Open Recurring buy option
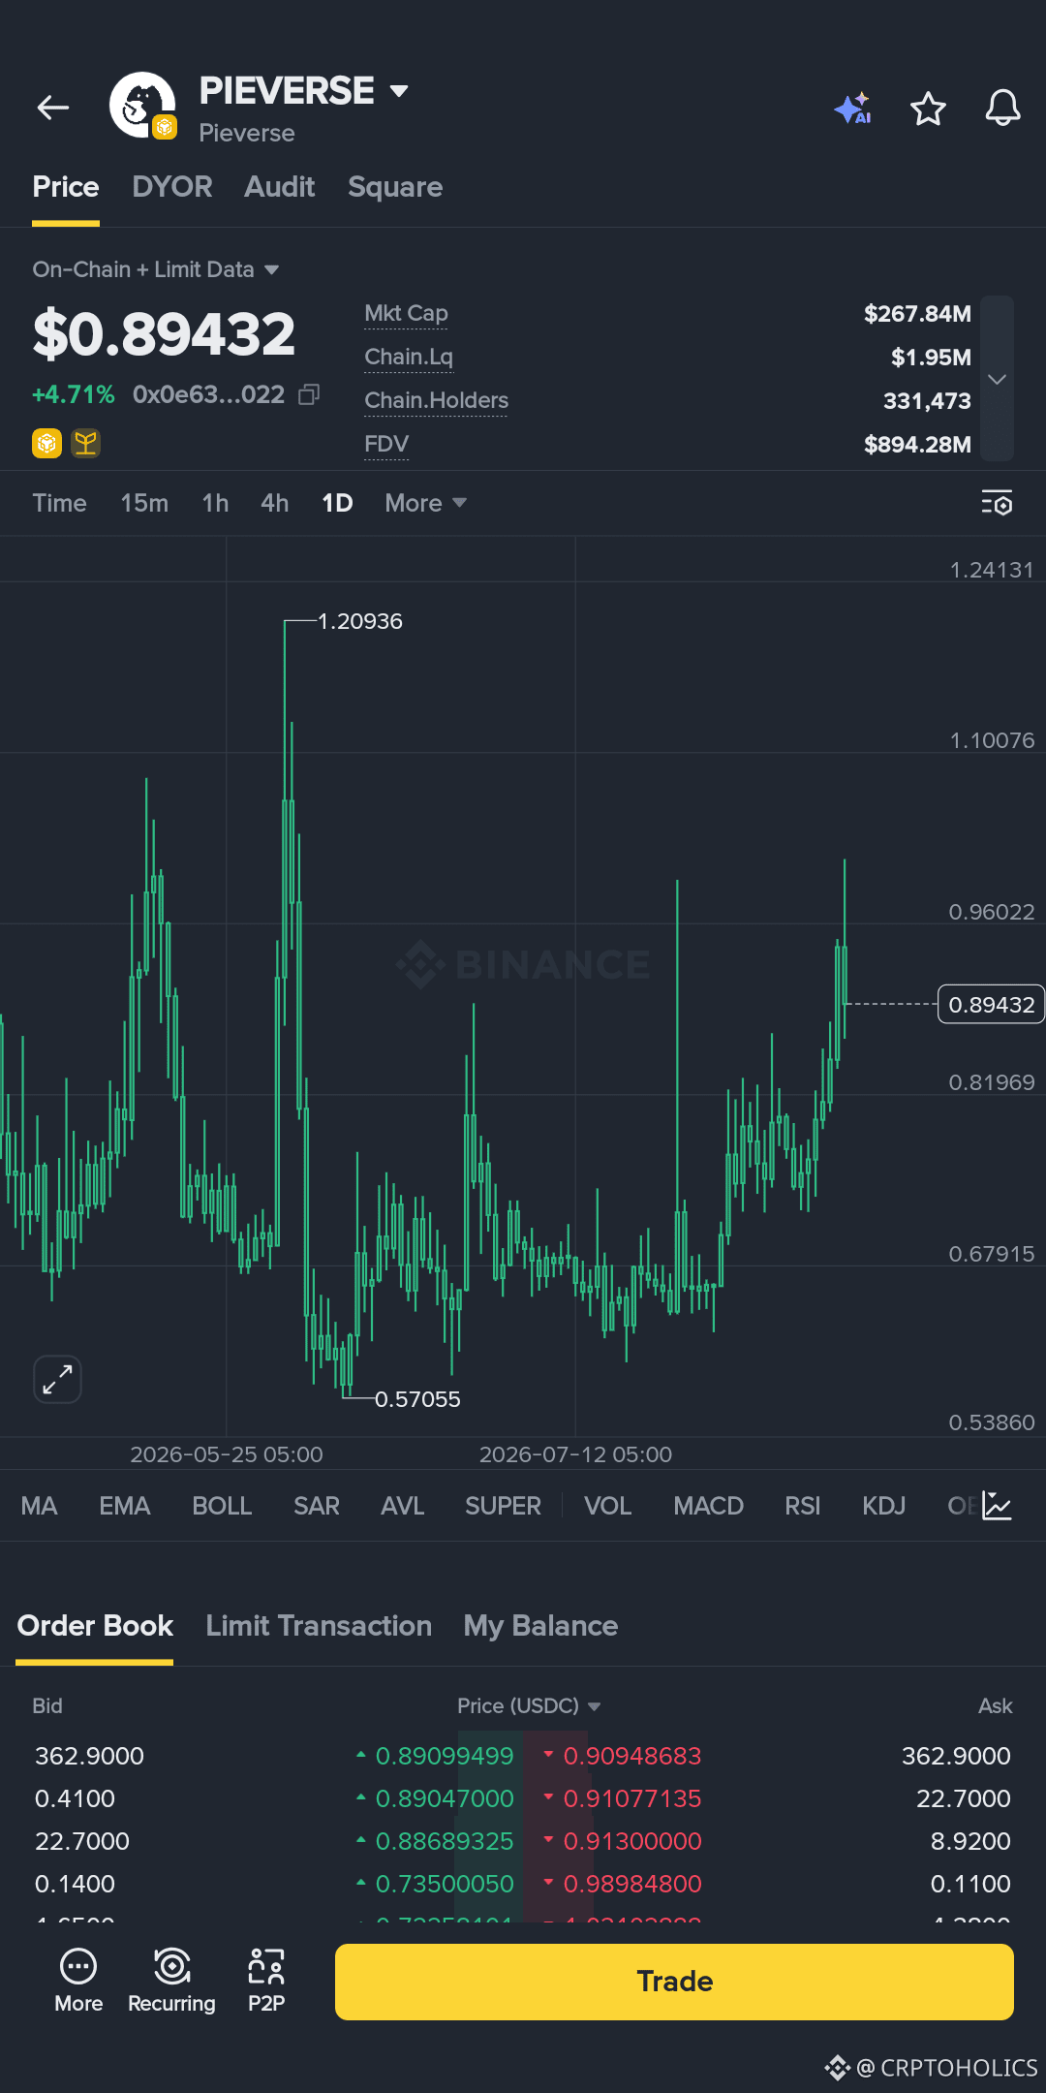This screenshot has width=1046, height=2093. click(x=171, y=1981)
